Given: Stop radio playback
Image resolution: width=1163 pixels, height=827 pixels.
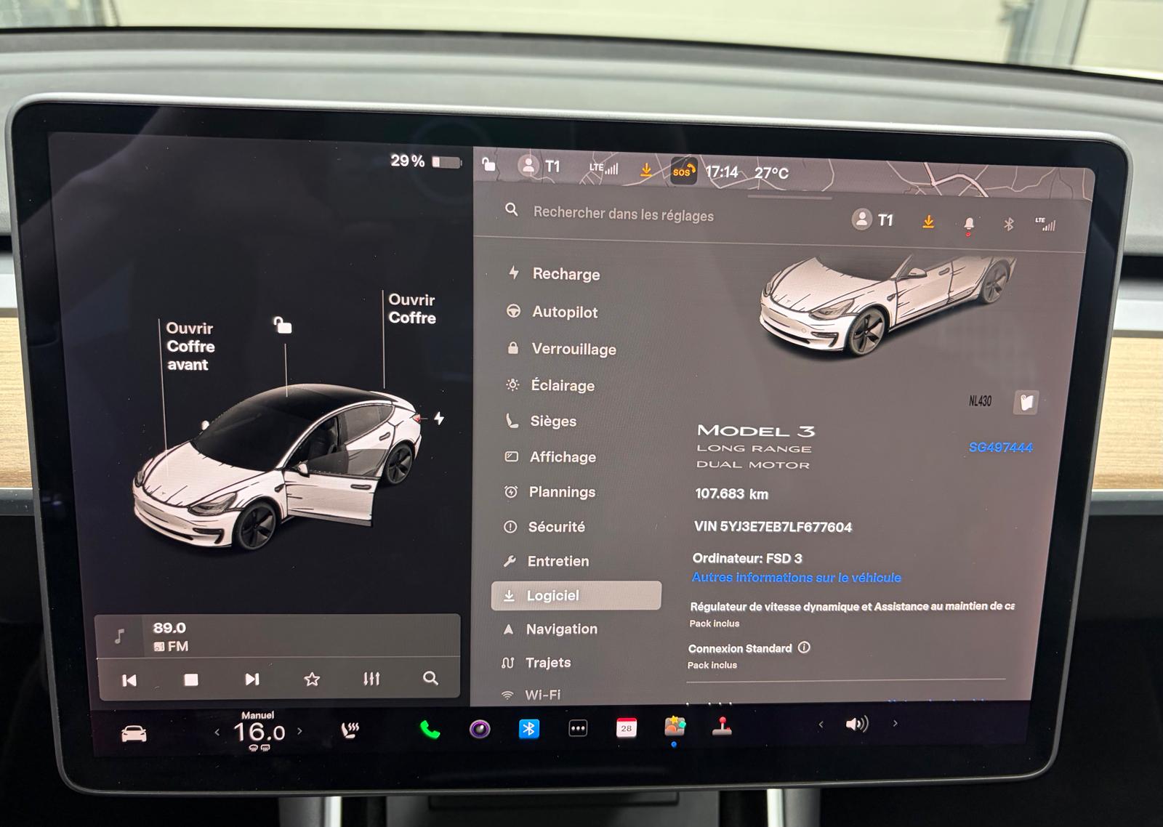Looking at the screenshot, I should pyautogui.click(x=191, y=679).
